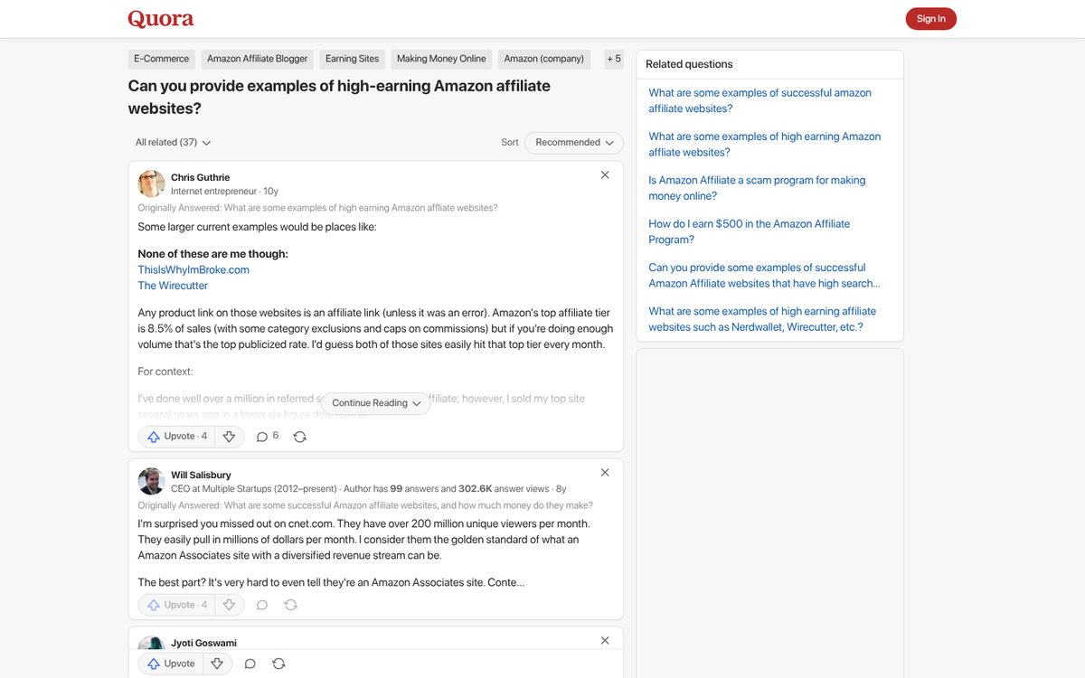Open comments on Jyoti Goswami's answer
The image size is (1085, 678).
250,663
